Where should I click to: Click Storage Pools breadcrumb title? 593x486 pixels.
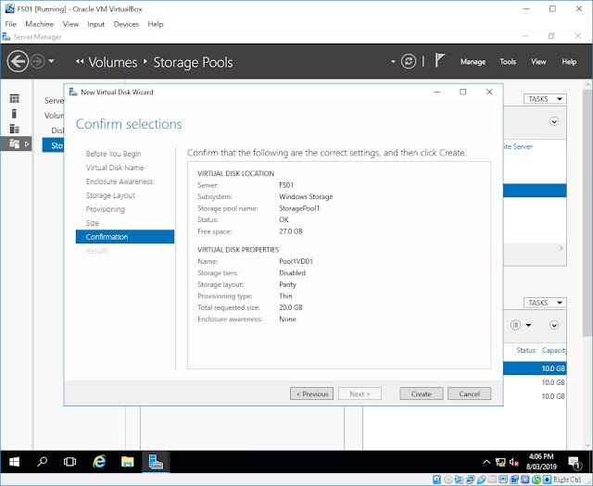(193, 62)
